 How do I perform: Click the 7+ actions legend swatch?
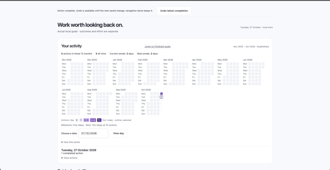tap(99, 120)
